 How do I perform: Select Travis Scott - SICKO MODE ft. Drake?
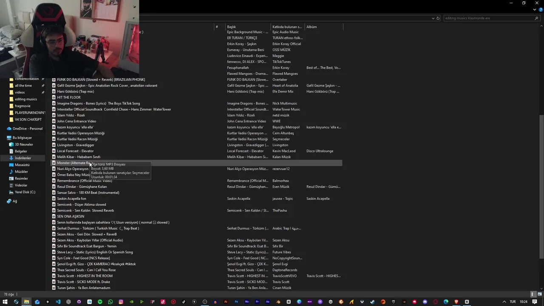83,282
